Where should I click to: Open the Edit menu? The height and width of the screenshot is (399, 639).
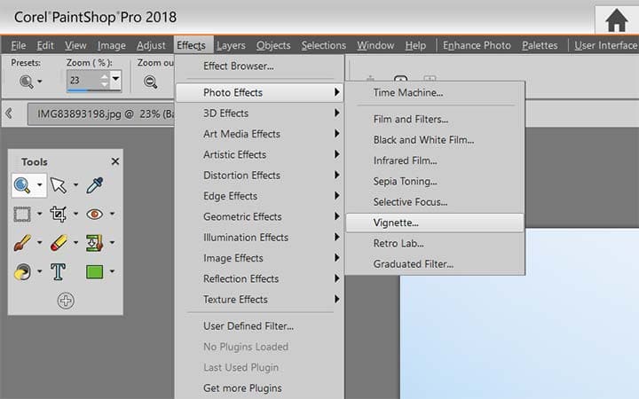(x=45, y=45)
